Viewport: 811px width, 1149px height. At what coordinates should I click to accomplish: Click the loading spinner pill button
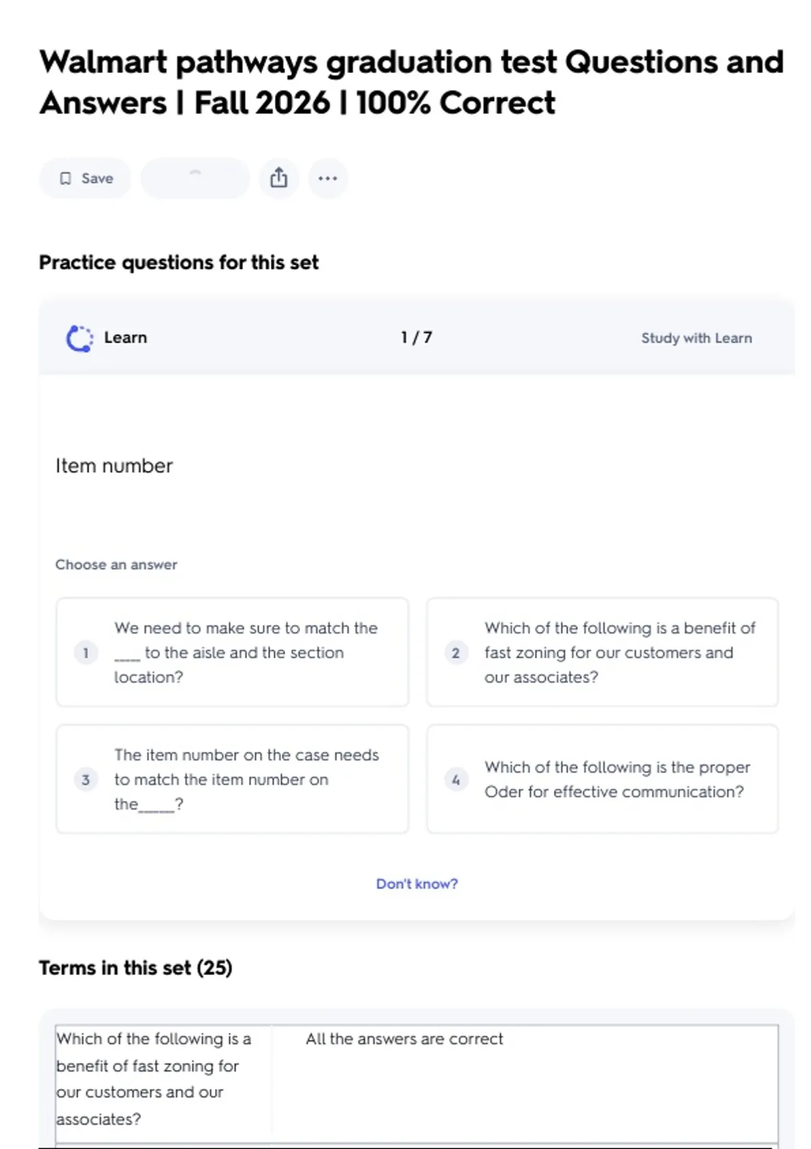pos(195,178)
